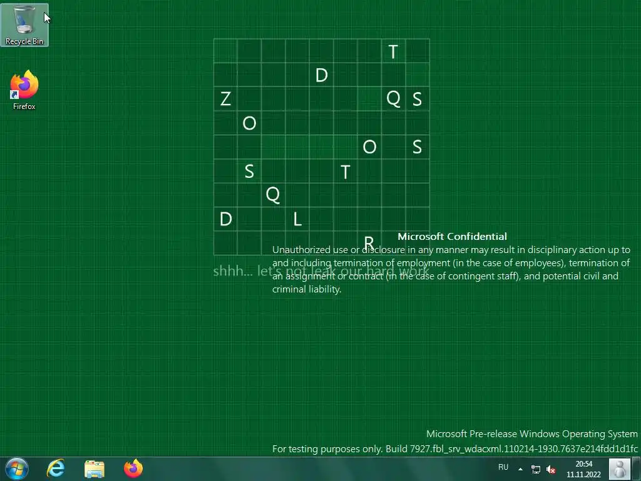The width and height of the screenshot is (641, 481).
Task: Open the clock showing 20:54
Action: (x=584, y=469)
